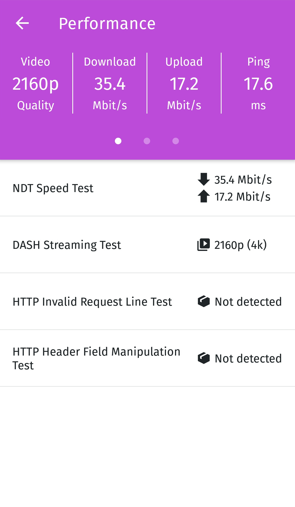Tap the back arrow icon
The image size is (295, 507).
pos(22,23)
